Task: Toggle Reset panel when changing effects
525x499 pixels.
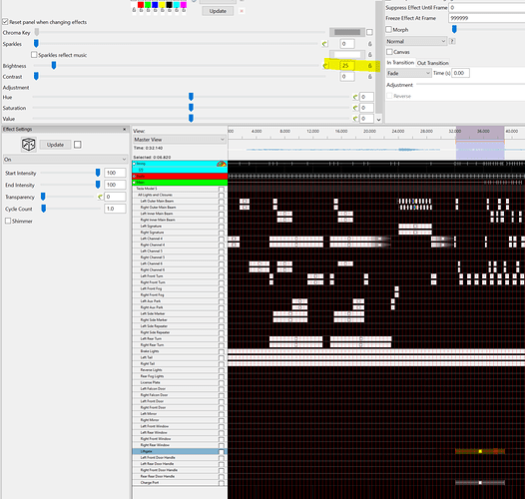Action: pos(5,22)
